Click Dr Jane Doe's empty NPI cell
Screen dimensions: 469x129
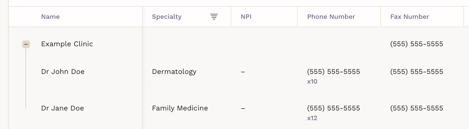click(x=243, y=109)
